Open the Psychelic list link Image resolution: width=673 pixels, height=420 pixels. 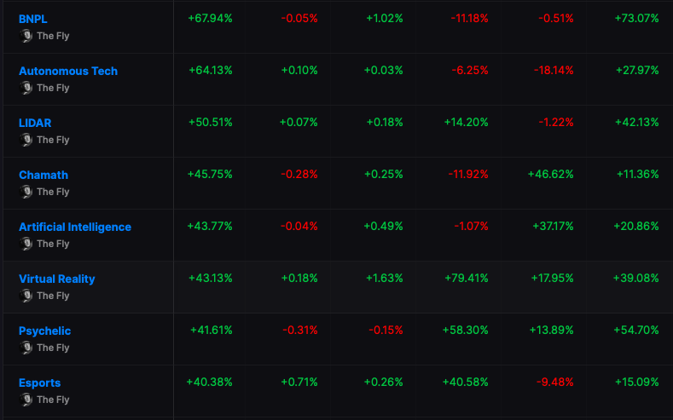(45, 331)
